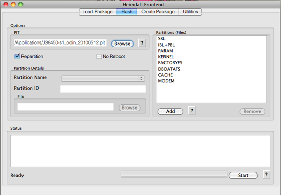
Task: Click Browse beside the PIT path
Action: 123,44
